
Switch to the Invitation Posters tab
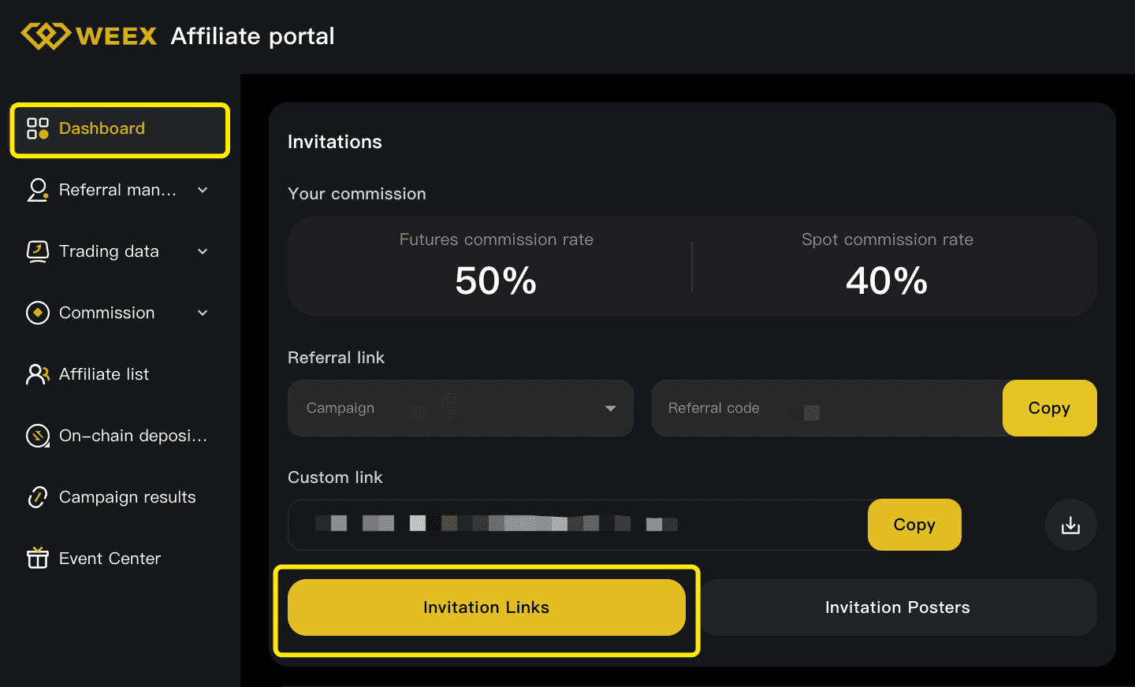point(898,607)
